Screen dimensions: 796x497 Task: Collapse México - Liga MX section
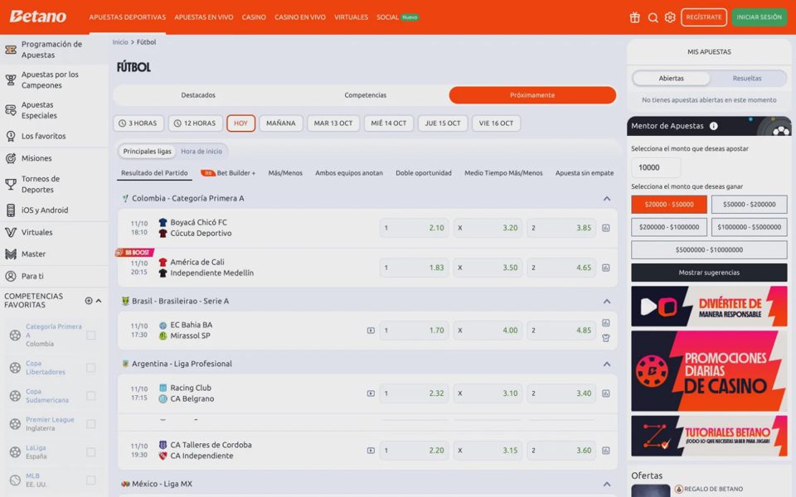607,485
